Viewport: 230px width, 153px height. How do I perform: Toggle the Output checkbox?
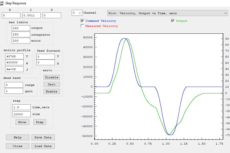(x=173, y=21)
